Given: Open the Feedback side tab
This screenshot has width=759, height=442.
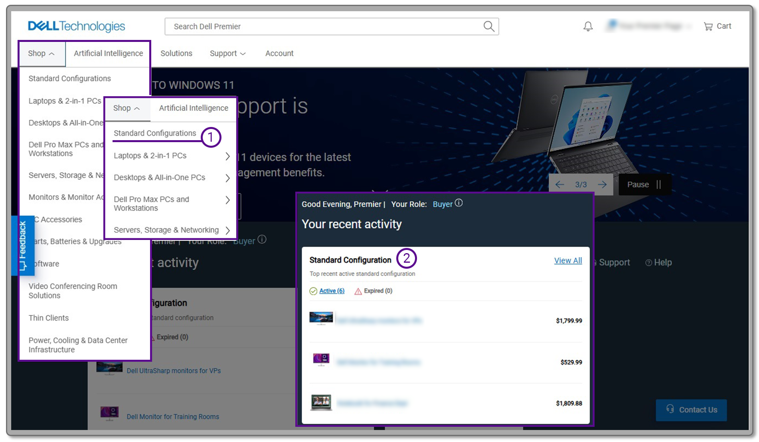Looking at the screenshot, I should point(23,246).
